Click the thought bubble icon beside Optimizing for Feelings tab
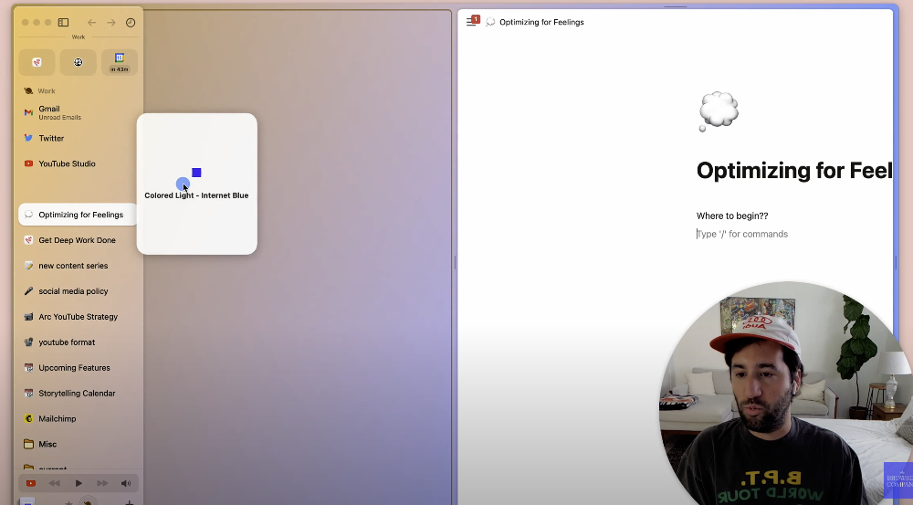The image size is (913, 505). 28,215
